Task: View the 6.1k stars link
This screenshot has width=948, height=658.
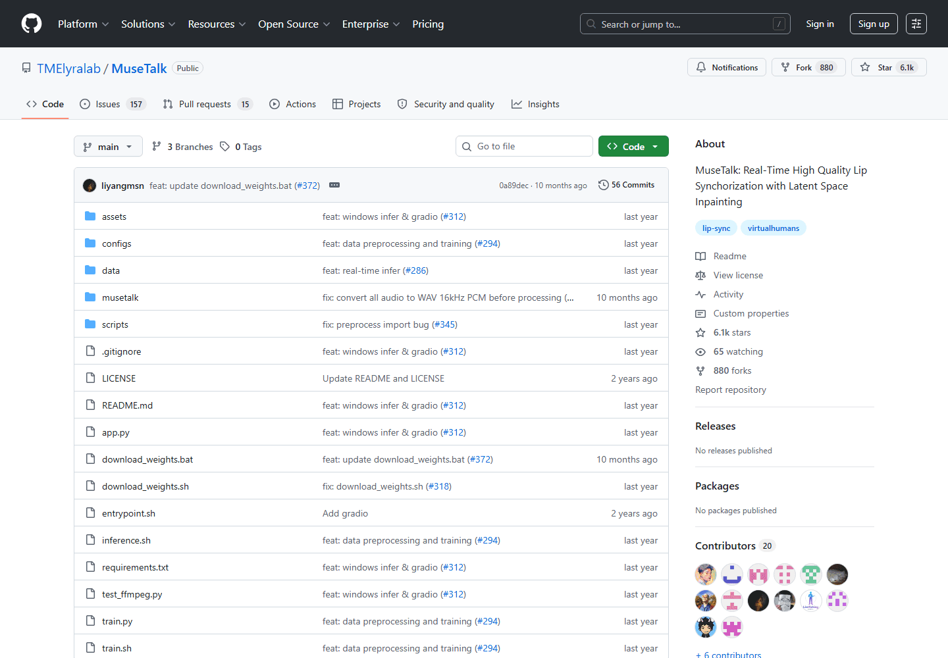Action: click(723, 332)
